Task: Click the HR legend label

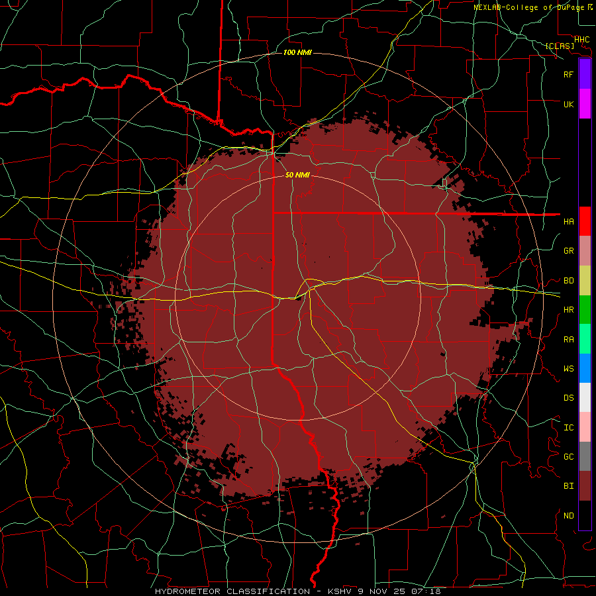Action: coord(568,310)
